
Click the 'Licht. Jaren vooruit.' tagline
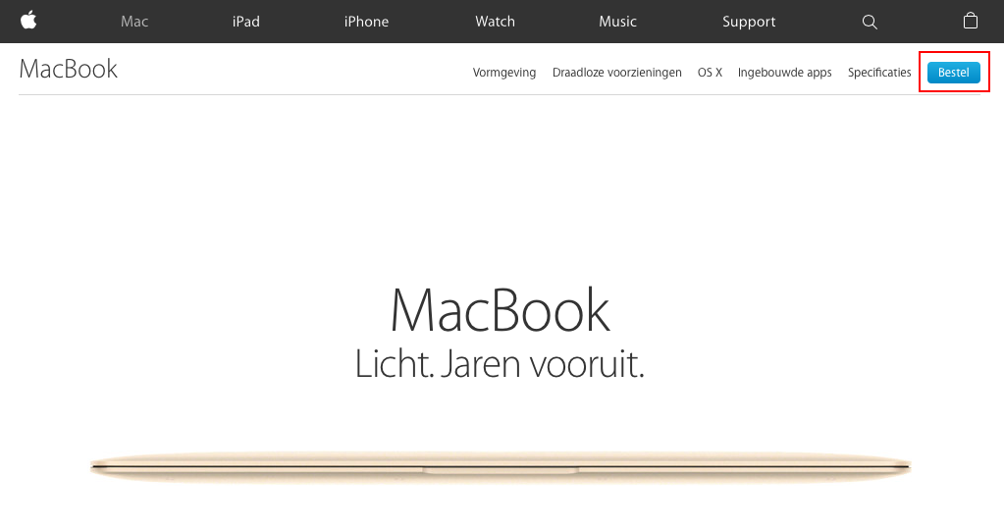click(x=500, y=364)
